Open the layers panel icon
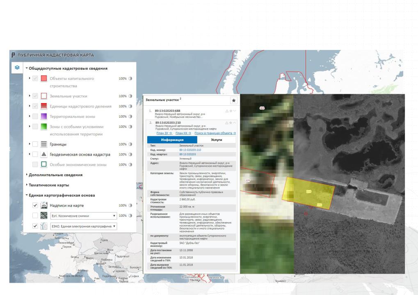 (17, 67)
